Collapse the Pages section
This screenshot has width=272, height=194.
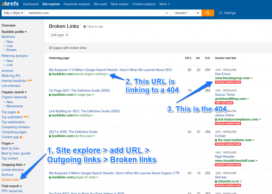pyautogui.click(x=8, y=143)
